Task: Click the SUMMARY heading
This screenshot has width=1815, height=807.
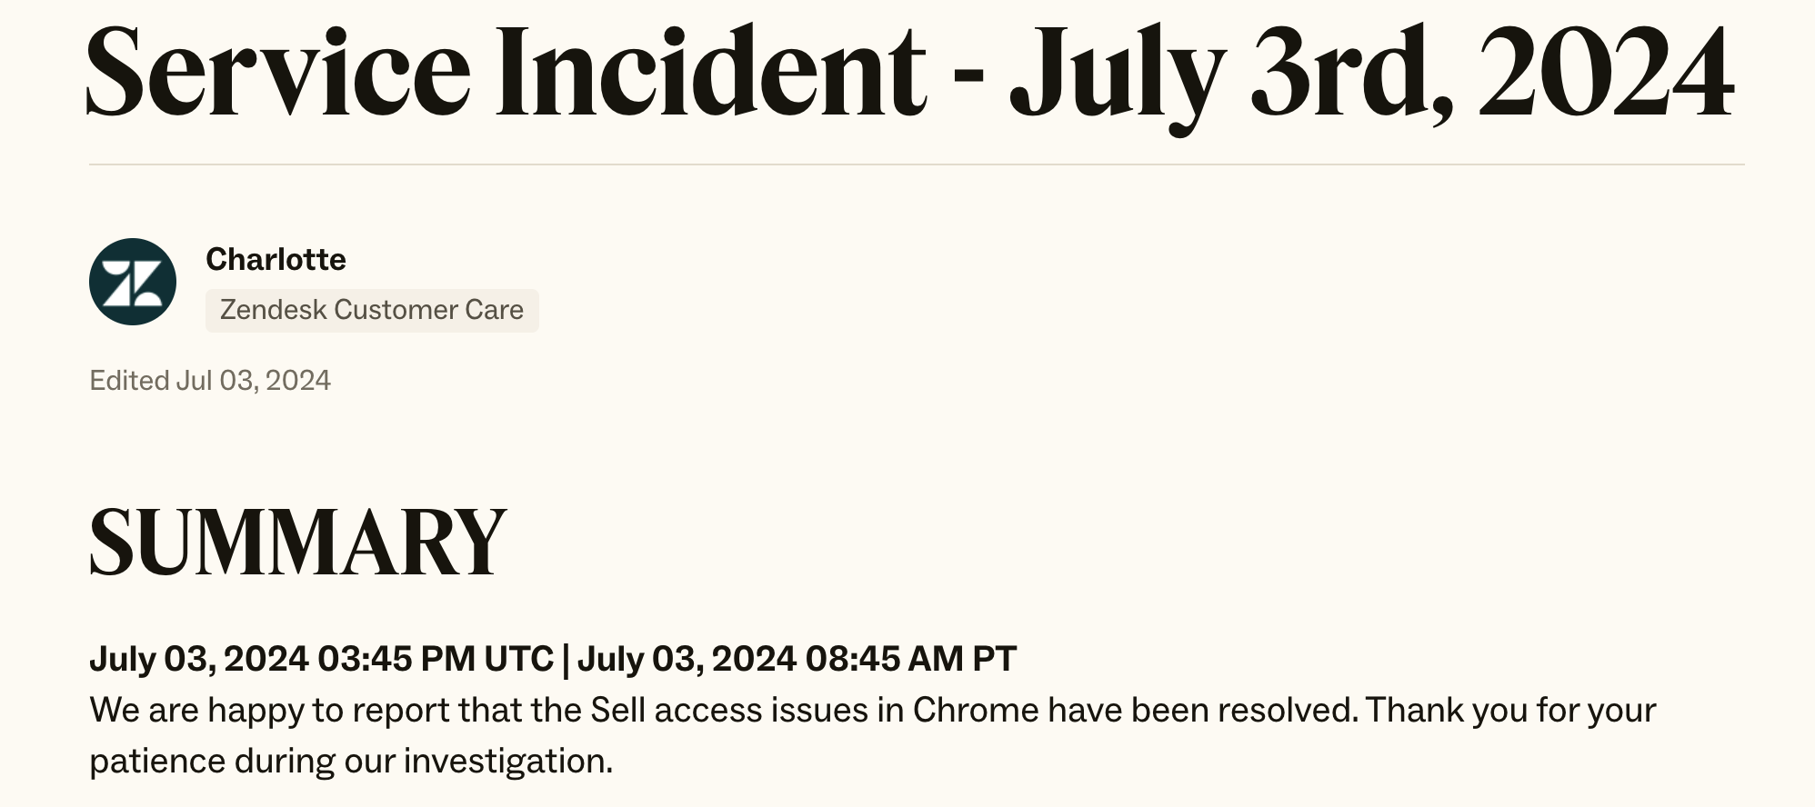Action: tap(297, 543)
